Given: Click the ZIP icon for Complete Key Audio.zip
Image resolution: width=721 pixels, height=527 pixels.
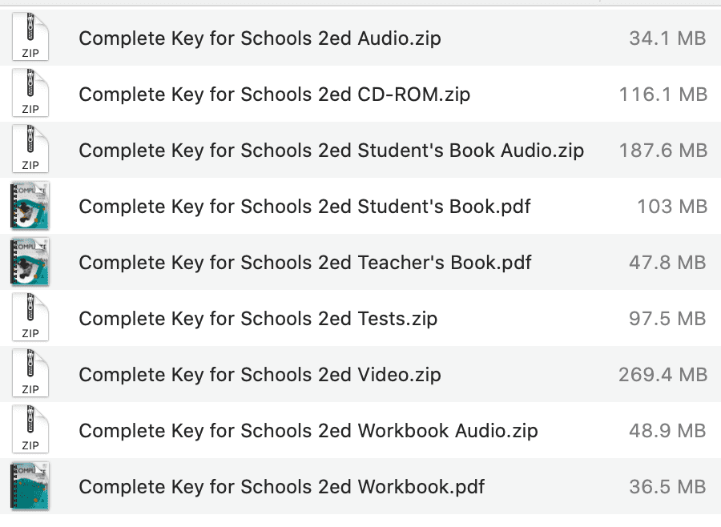Looking at the screenshot, I should click(30, 37).
